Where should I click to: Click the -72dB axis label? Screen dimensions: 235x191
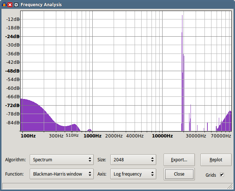click(x=13, y=105)
